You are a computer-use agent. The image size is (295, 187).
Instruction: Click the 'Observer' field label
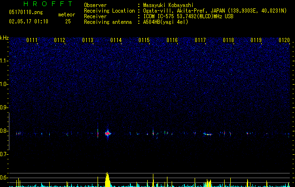[95, 5]
